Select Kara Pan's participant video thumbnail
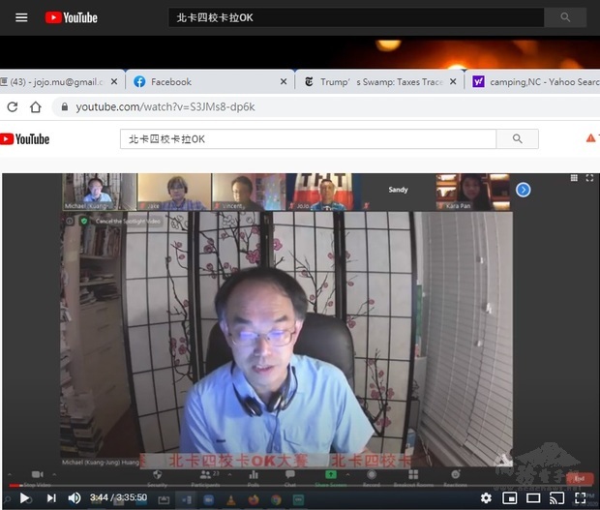 pyautogui.click(x=473, y=192)
